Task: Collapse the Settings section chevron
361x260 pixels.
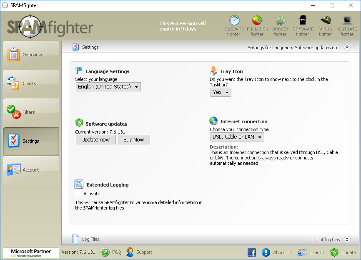Action: [347, 47]
